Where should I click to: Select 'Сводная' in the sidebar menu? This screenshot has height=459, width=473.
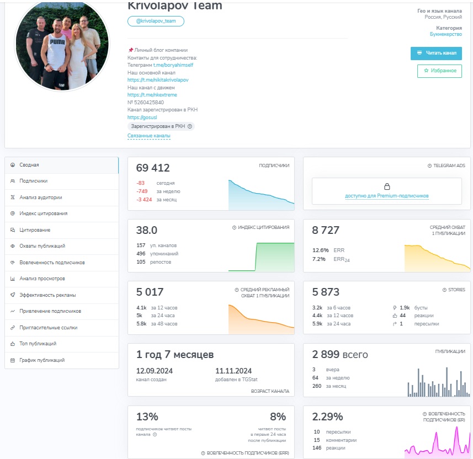click(29, 165)
